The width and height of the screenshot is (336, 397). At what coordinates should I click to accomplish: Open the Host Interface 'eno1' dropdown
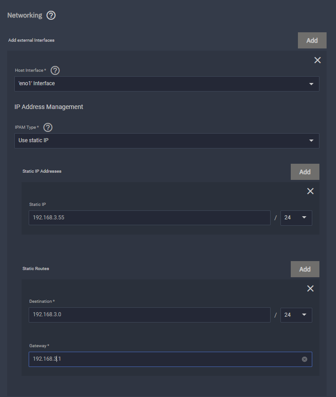pos(167,84)
